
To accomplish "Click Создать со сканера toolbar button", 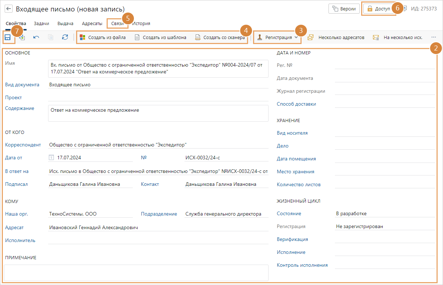I will [x=220, y=37].
